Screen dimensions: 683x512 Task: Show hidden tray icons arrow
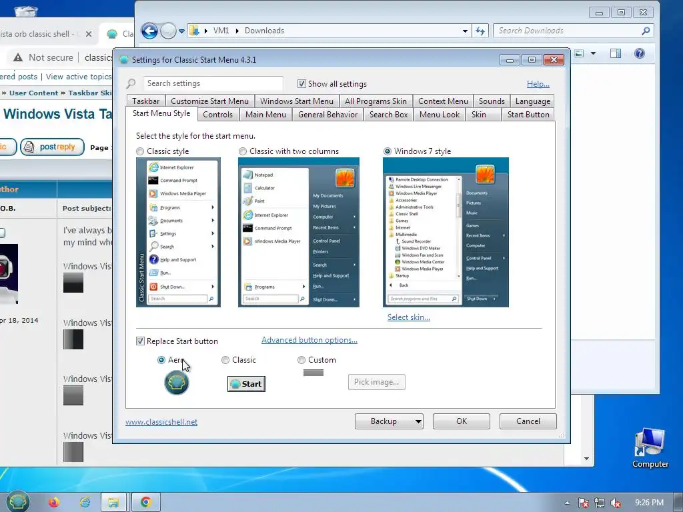point(567,503)
